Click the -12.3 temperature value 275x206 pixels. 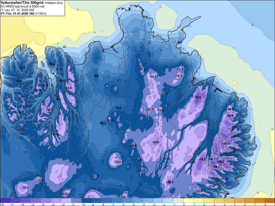click(111, 120)
